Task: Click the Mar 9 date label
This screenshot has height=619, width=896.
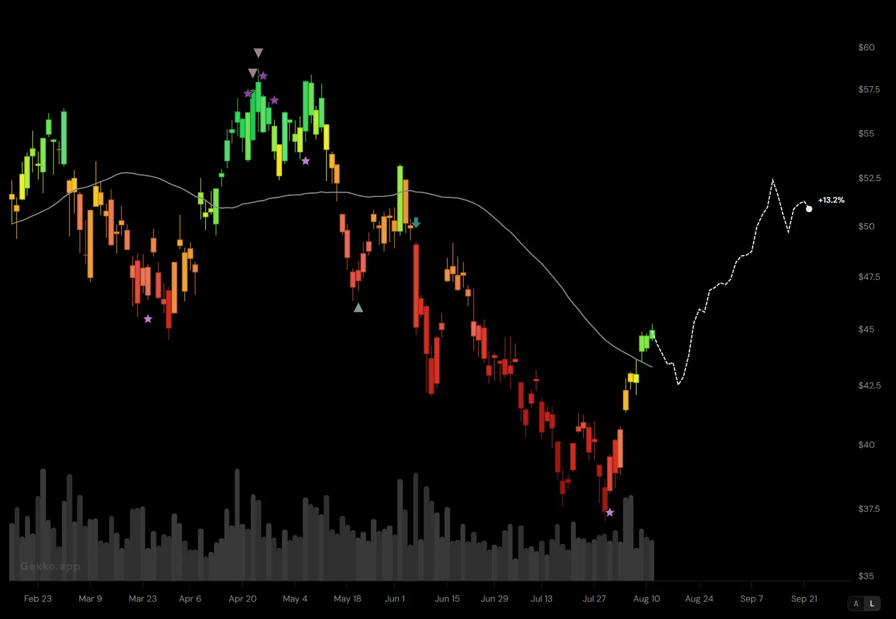Action: pos(90,599)
